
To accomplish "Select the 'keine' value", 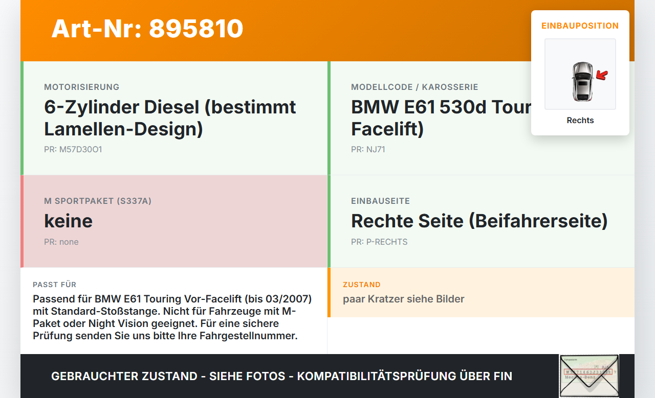I will click(69, 221).
